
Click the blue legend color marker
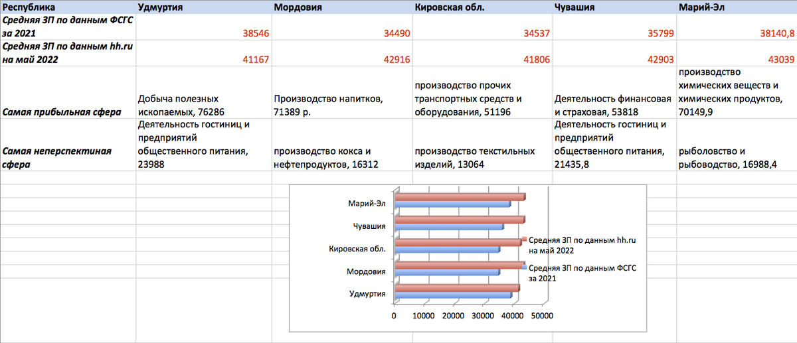pos(525,268)
